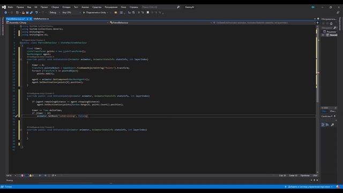The image size is (343, 193).
Task: Open the Вид menu
Action: click(x=29, y=7)
